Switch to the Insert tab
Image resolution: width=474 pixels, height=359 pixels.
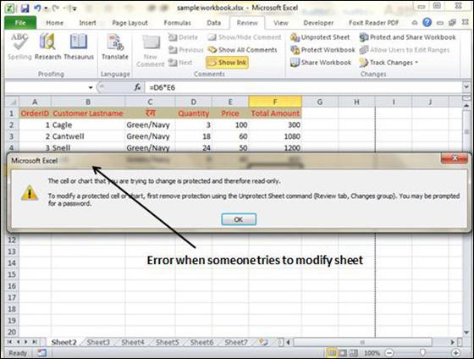click(88, 23)
